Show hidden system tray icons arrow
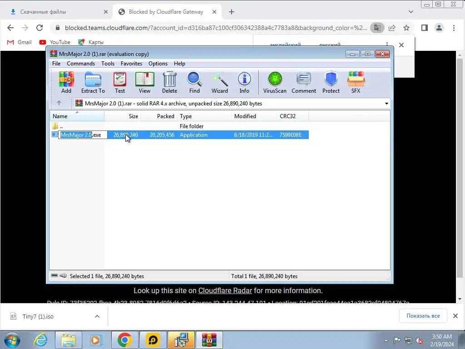465x349 pixels. (x=386, y=340)
